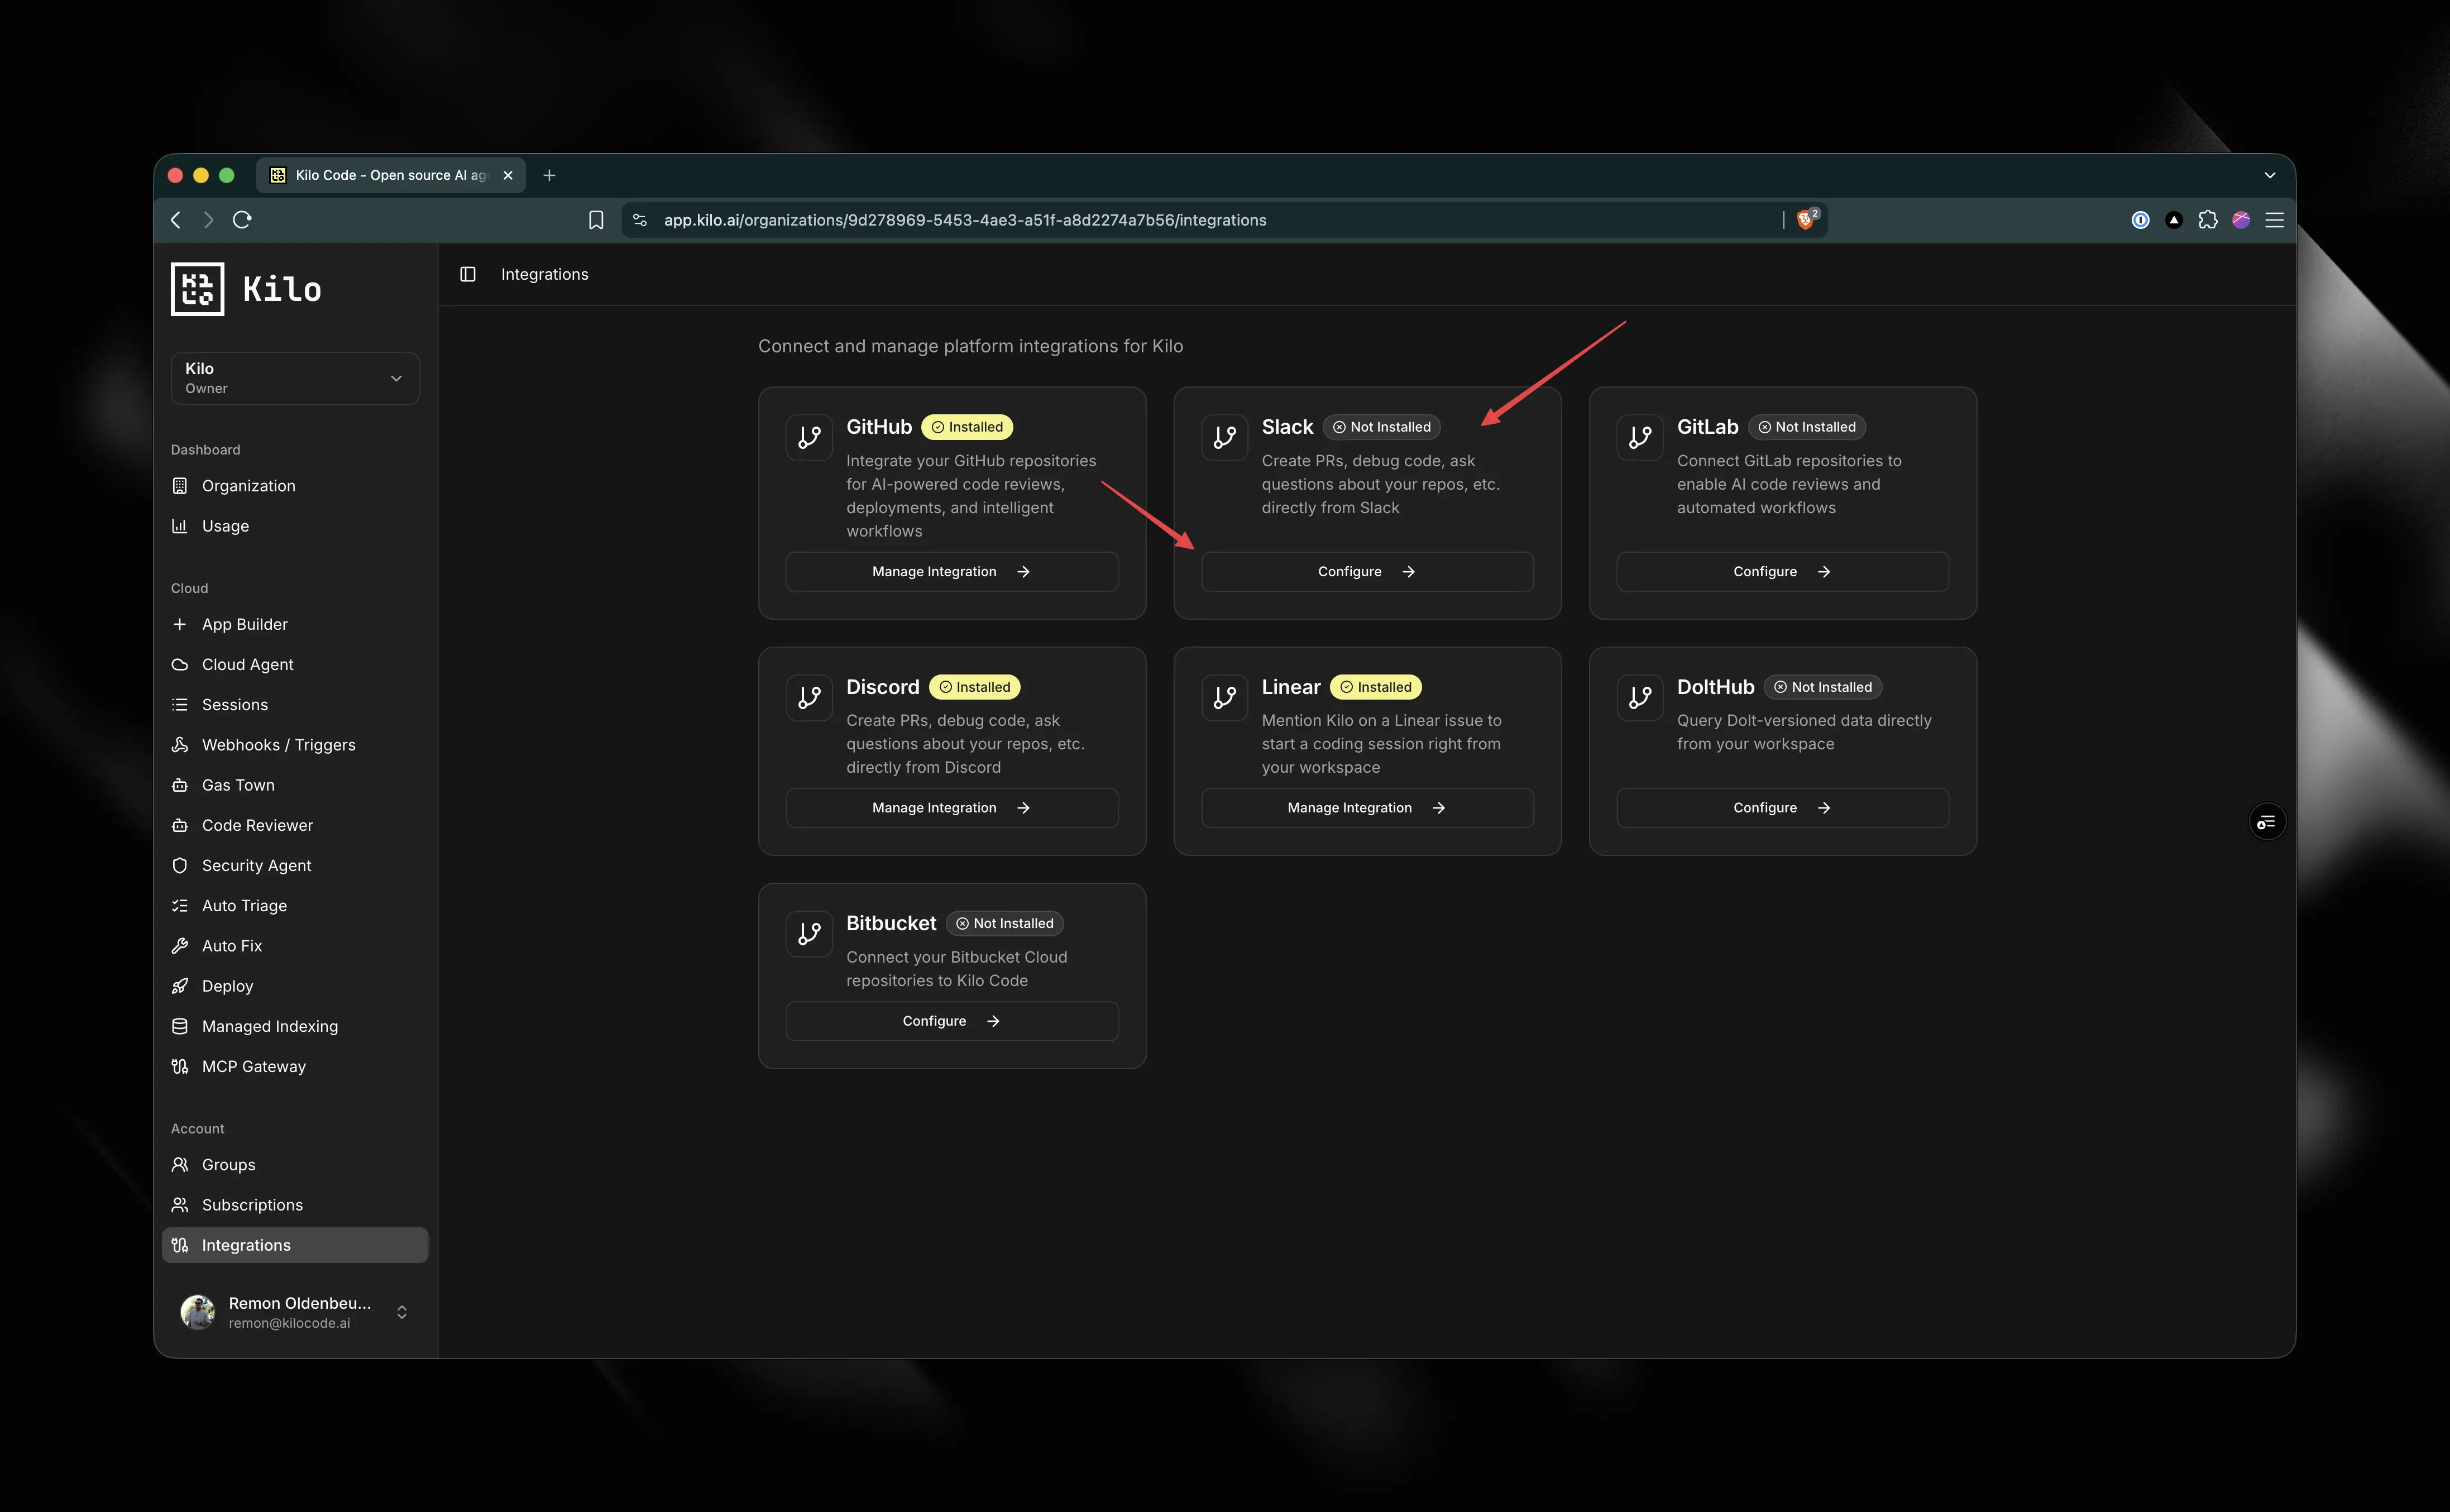
Task: Click Configure on the GitLab card
Action: click(x=1782, y=572)
